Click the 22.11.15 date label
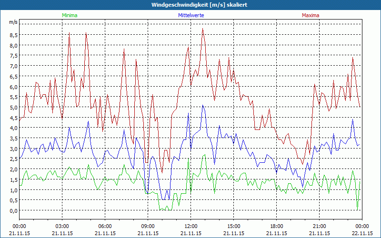The image size is (381, 238). (x=362, y=234)
